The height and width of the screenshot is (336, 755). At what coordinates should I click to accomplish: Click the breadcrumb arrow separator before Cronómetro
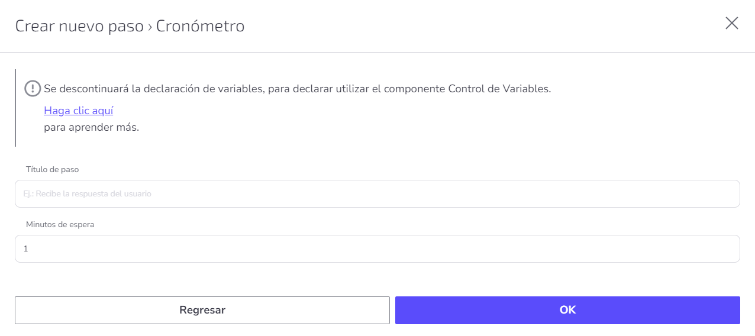(150, 27)
